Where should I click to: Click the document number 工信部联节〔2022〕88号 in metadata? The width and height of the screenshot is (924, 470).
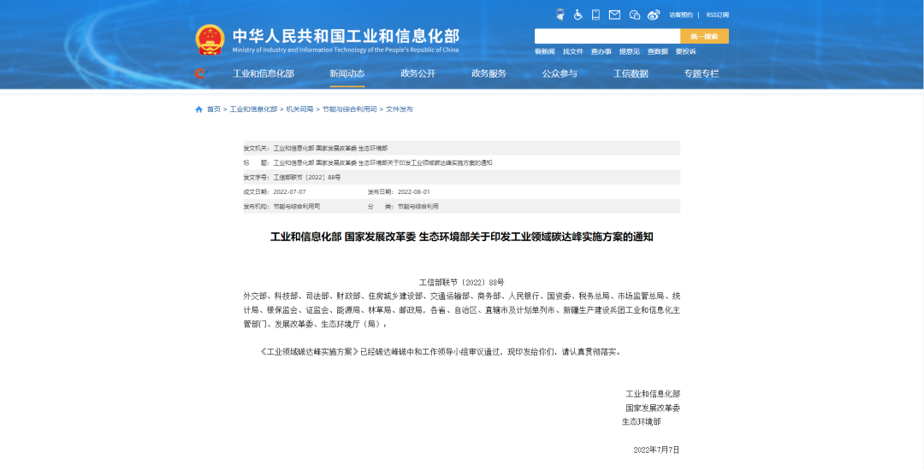click(307, 177)
